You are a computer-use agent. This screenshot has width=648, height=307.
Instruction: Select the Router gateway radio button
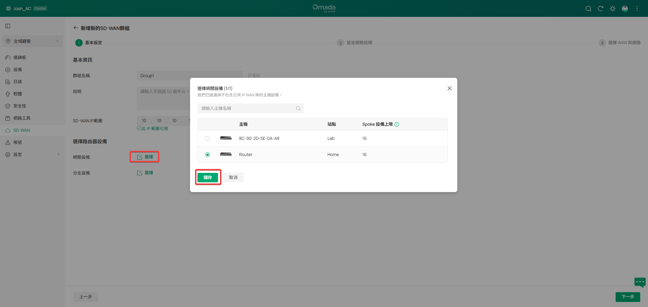pos(208,155)
